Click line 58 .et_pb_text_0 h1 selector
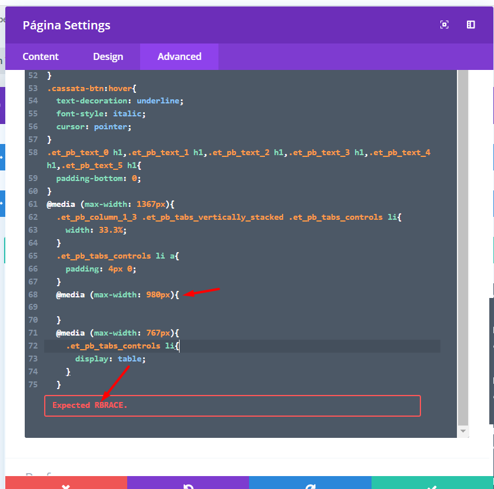The image size is (494, 489). tap(238, 159)
